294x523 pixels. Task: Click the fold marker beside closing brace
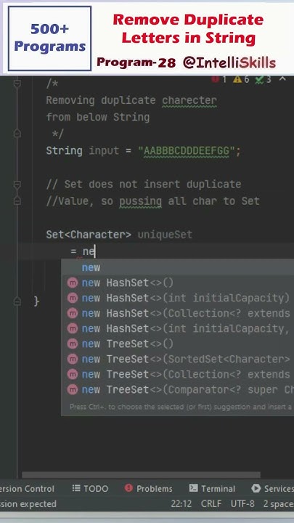click(17, 301)
